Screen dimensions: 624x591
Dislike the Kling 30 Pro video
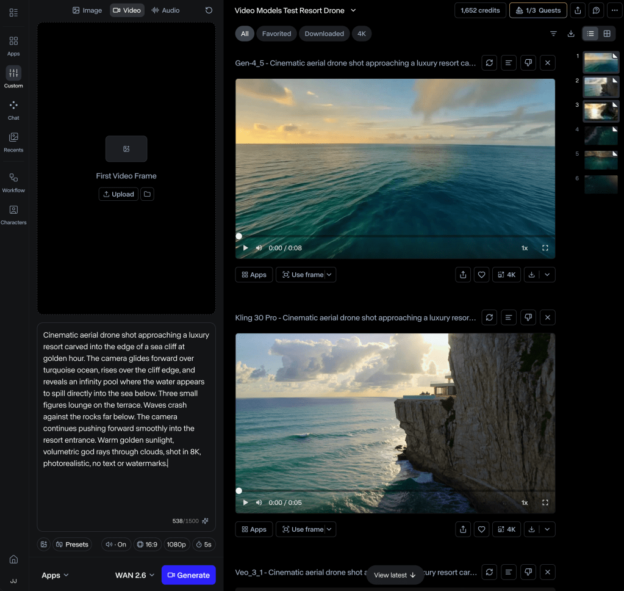coord(528,317)
